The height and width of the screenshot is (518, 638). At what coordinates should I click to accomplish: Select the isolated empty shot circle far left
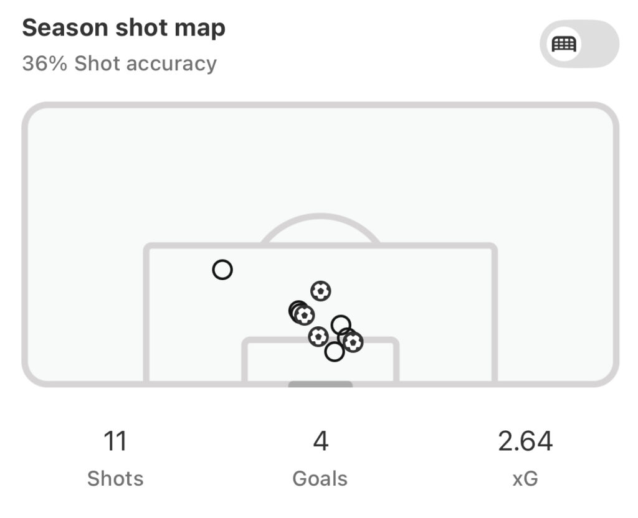click(x=222, y=270)
